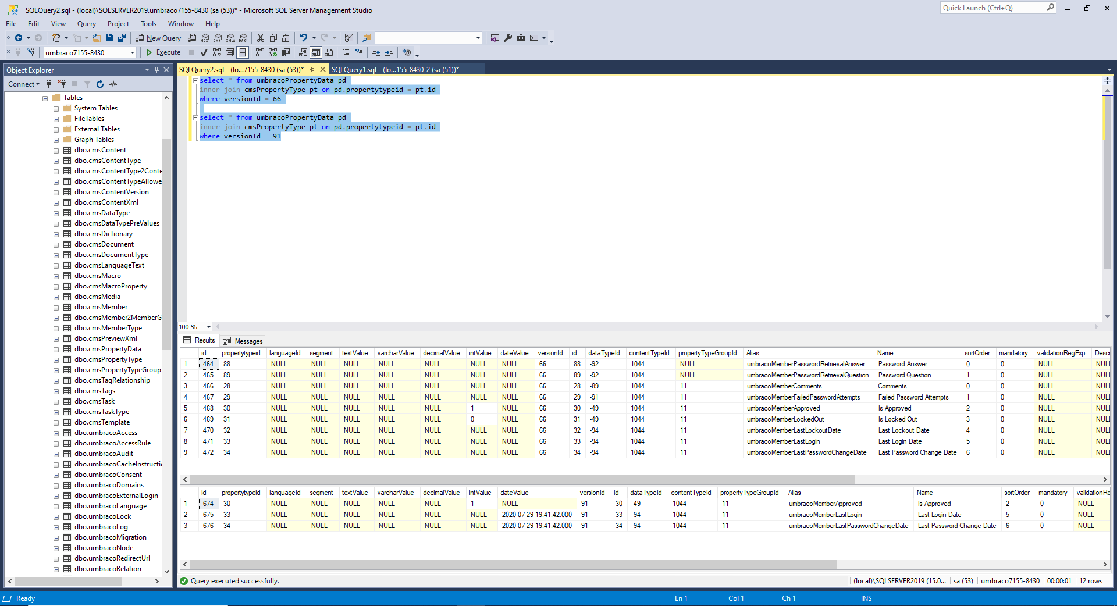This screenshot has width=1117, height=606.
Task: Switch results output to file icon
Action: pos(329,52)
